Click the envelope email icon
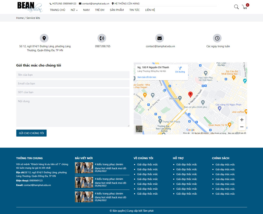This screenshot has width=263, height=214. pos(159,38)
